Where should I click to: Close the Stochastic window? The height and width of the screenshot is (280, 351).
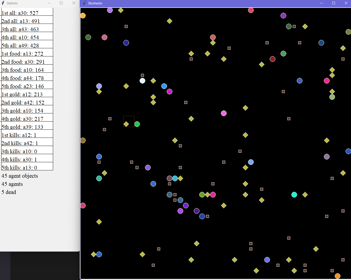pos(346,3)
